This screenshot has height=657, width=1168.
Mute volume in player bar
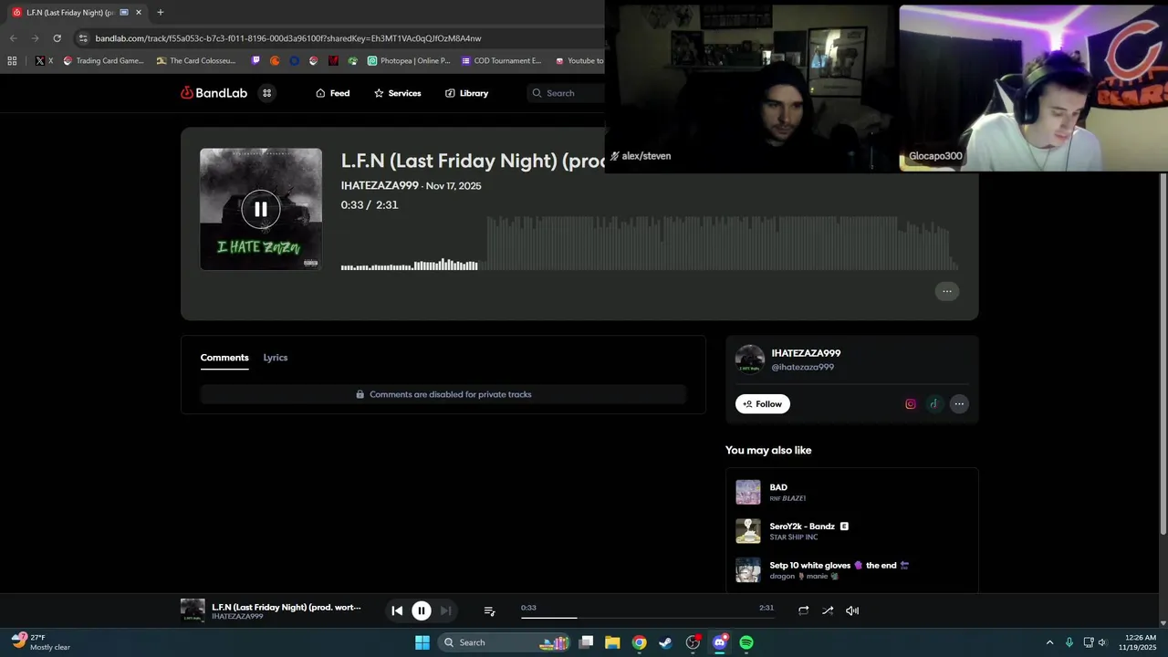point(852,610)
